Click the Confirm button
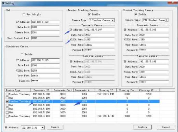This screenshot has width=178, height=132. pos(142,127)
